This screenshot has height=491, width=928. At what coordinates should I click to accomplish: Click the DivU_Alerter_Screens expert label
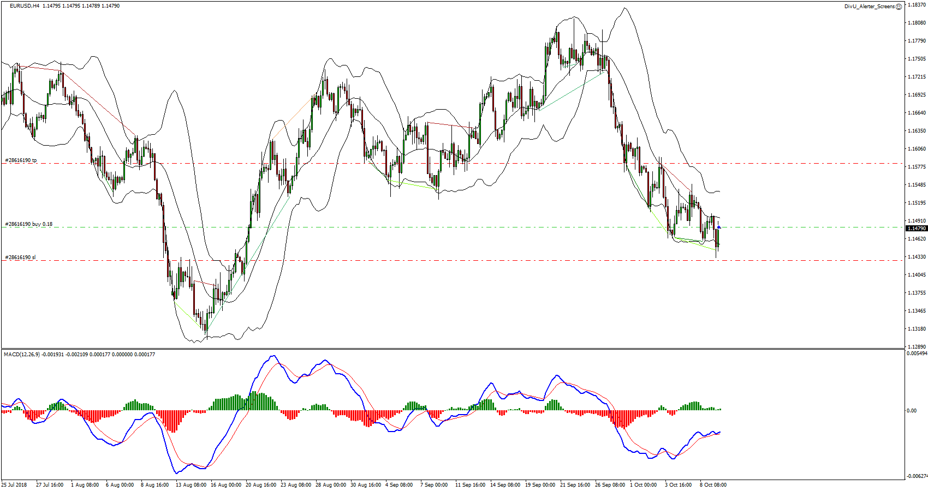[870, 7]
